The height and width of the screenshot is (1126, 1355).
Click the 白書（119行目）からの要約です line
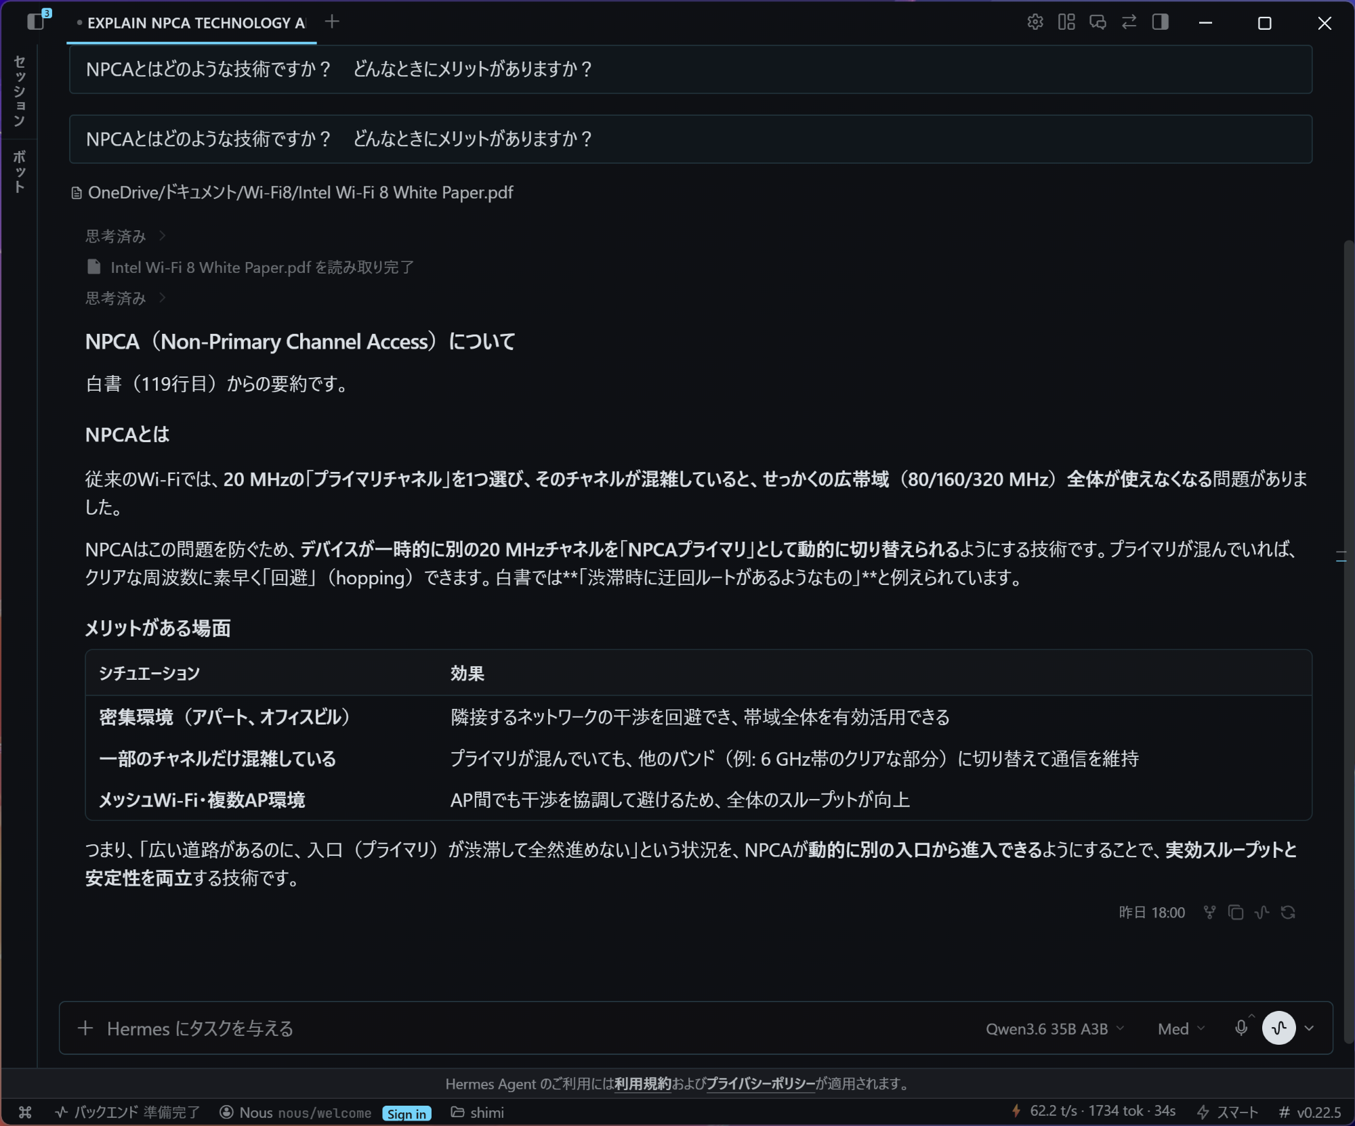(x=217, y=384)
